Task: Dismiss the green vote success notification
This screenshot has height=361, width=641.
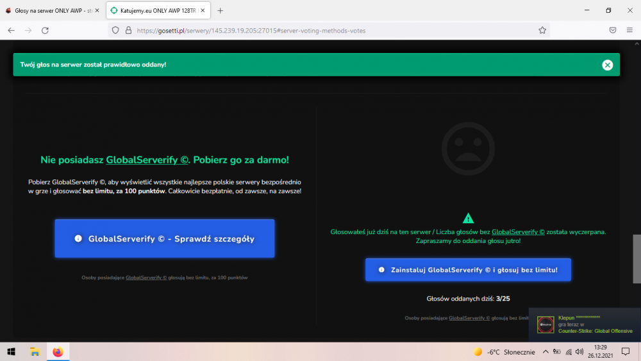Action: pos(607,65)
